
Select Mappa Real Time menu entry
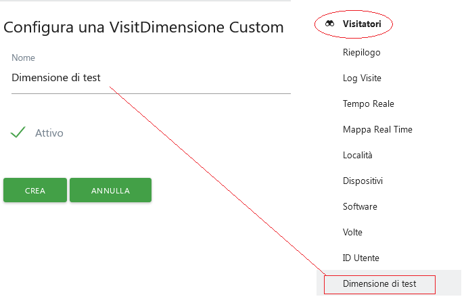click(x=377, y=129)
